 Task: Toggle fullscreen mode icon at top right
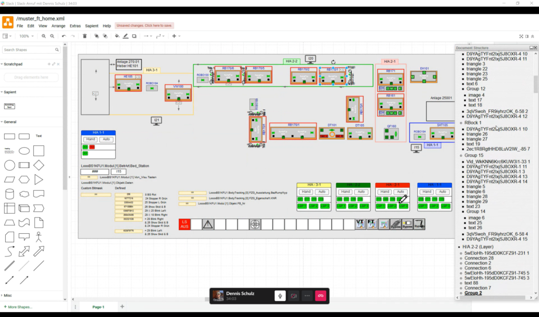(522, 36)
